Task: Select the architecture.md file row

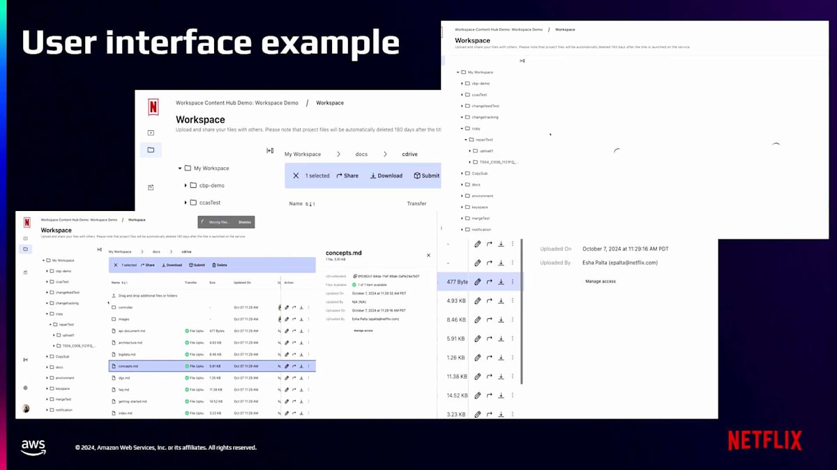Action: 213,343
